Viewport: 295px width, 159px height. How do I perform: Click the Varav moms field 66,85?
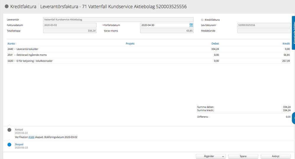click(167, 31)
